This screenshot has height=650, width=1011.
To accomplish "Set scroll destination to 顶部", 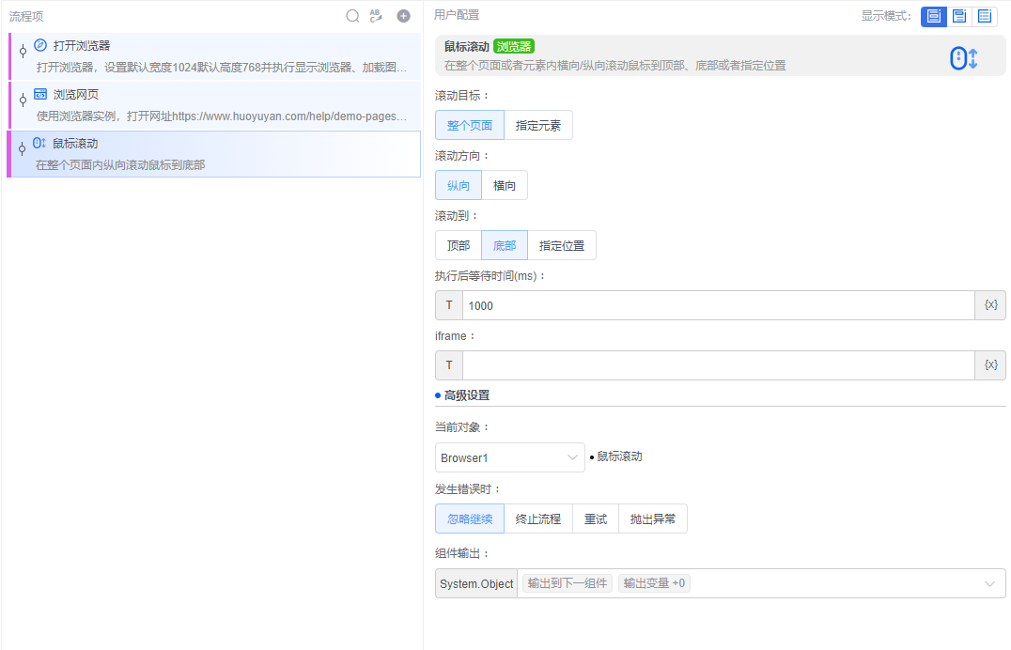I will (x=458, y=244).
